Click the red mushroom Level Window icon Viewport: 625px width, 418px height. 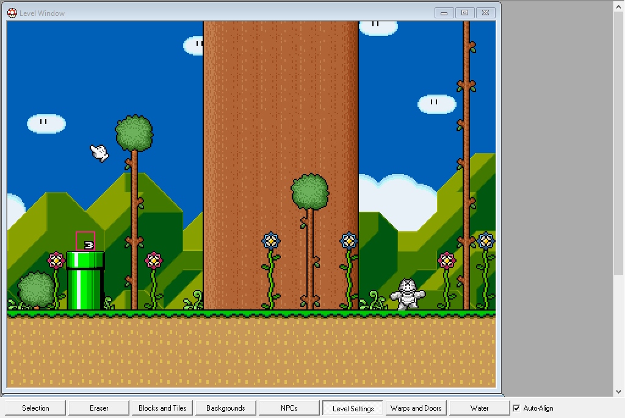point(12,13)
